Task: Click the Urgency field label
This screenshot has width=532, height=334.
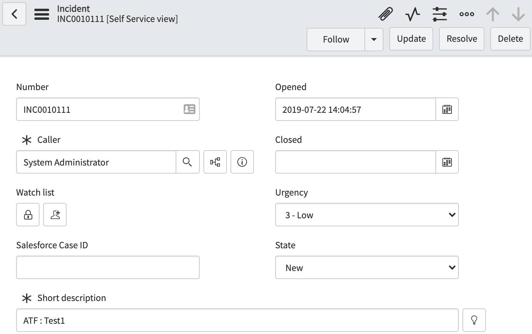Action: click(292, 193)
